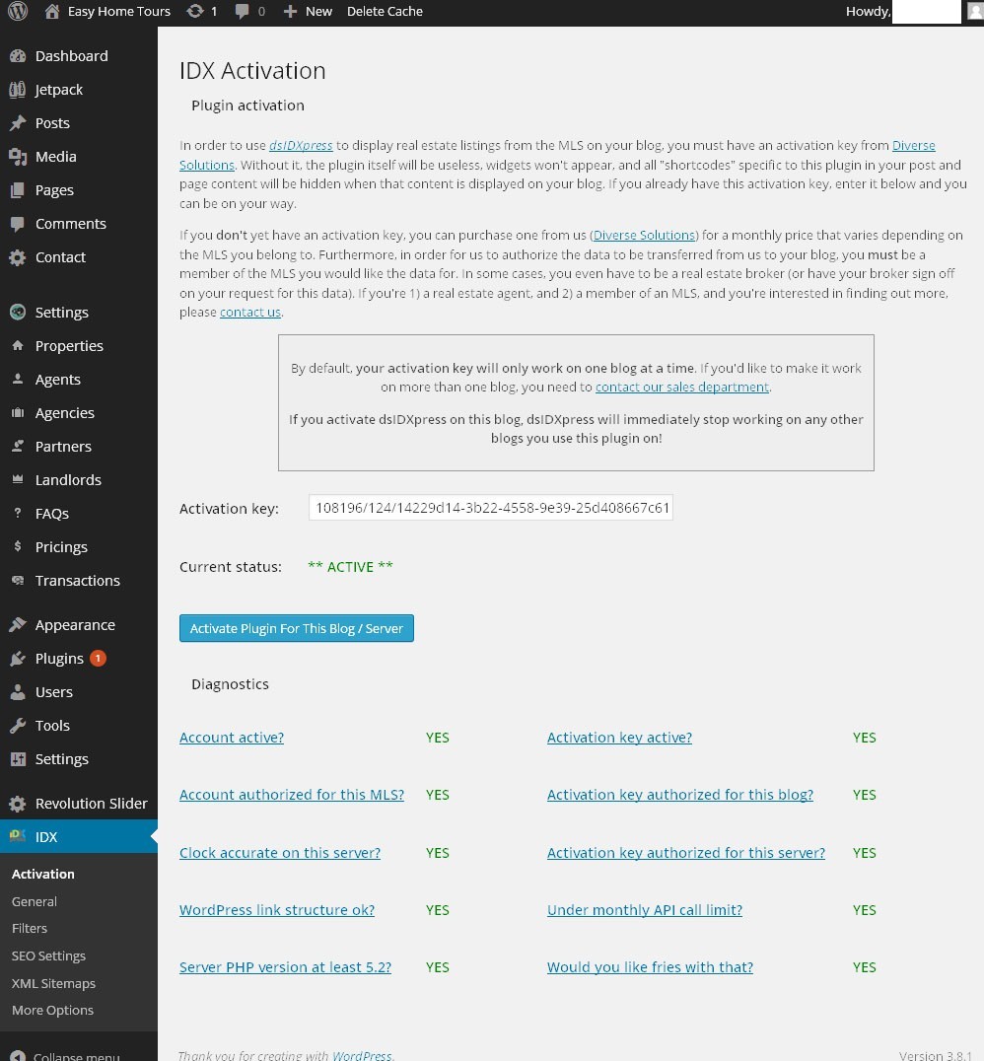The height and width of the screenshot is (1061, 984).
Task: Open Activation key authorized for this server? link
Action: pyautogui.click(x=685, y=853)
